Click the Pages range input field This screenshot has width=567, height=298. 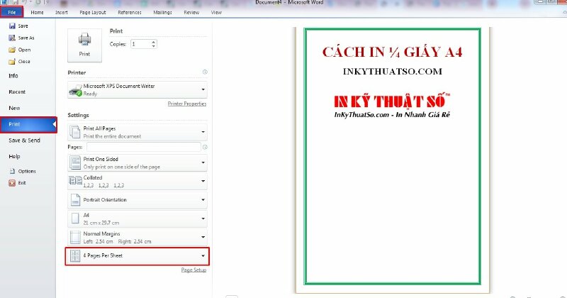pos(144,147)
